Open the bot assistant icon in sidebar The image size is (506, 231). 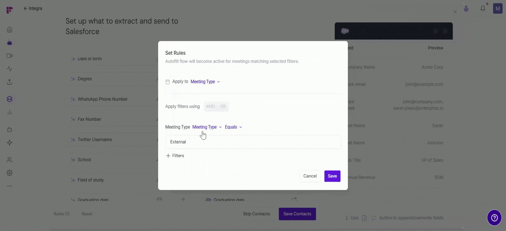9,43
